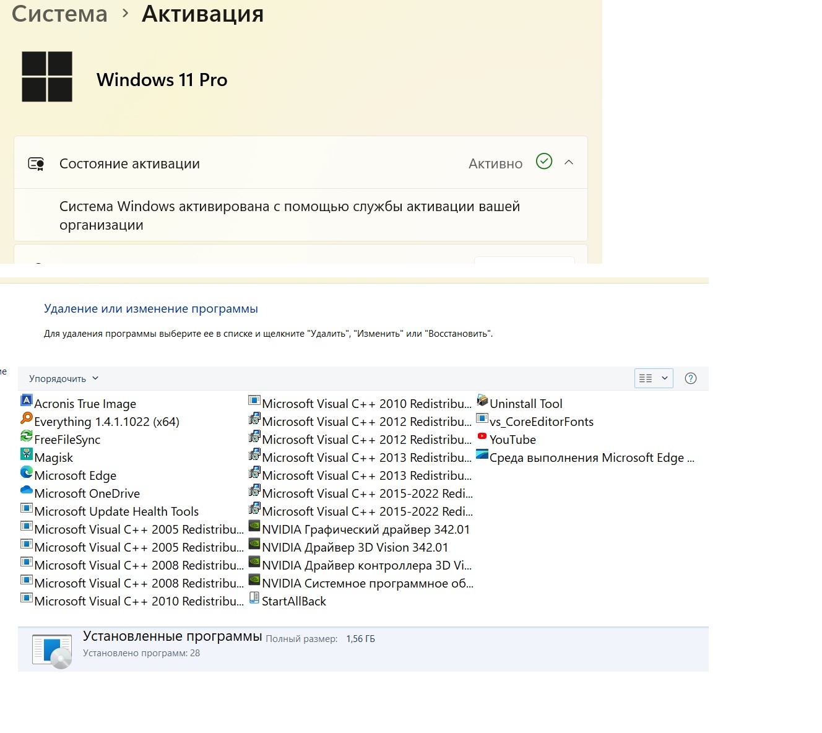The width and height of the screenshot is (822, 733).
Task: Click the help question mark icon
Action: pyautogui.click(x=691, y=378)
